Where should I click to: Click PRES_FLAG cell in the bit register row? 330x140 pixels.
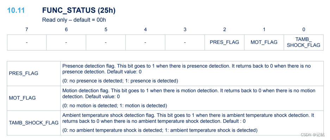pyautogui.click(x=224, y=42)
